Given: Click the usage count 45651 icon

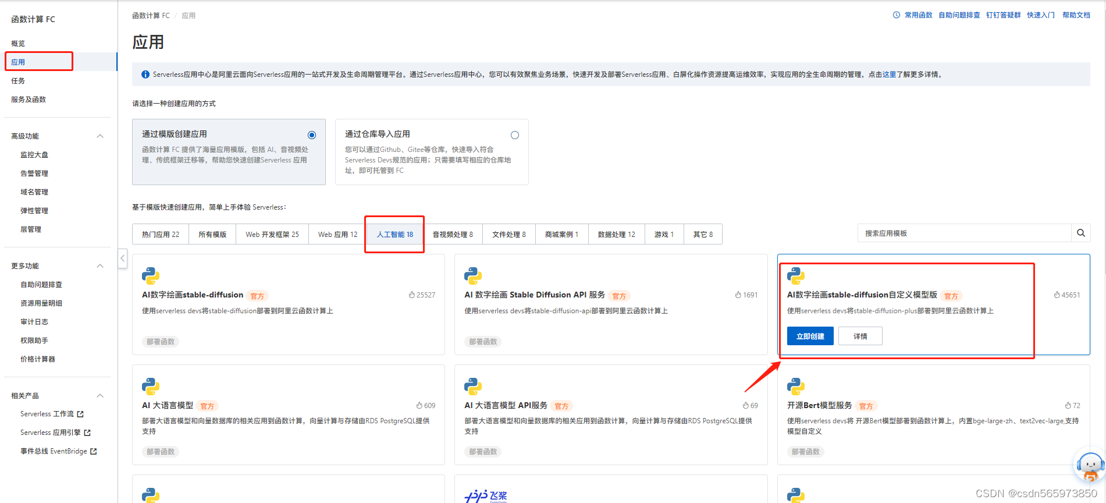Looking at the screenshot, I should point(1057,295).
